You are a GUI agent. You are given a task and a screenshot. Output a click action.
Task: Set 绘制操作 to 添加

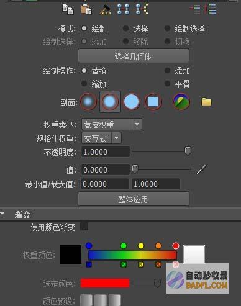(167, 71)
